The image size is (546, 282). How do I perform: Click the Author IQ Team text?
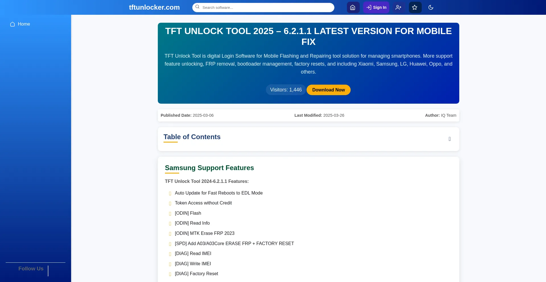[x=441, y=115]
